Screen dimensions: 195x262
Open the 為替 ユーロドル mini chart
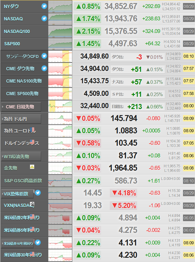(60, 131)
